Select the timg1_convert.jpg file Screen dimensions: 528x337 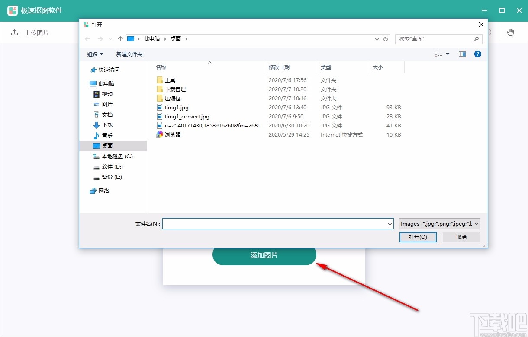[x=183, y=116]
